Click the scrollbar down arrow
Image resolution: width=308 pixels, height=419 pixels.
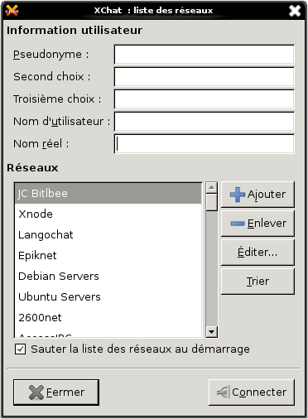212,331
